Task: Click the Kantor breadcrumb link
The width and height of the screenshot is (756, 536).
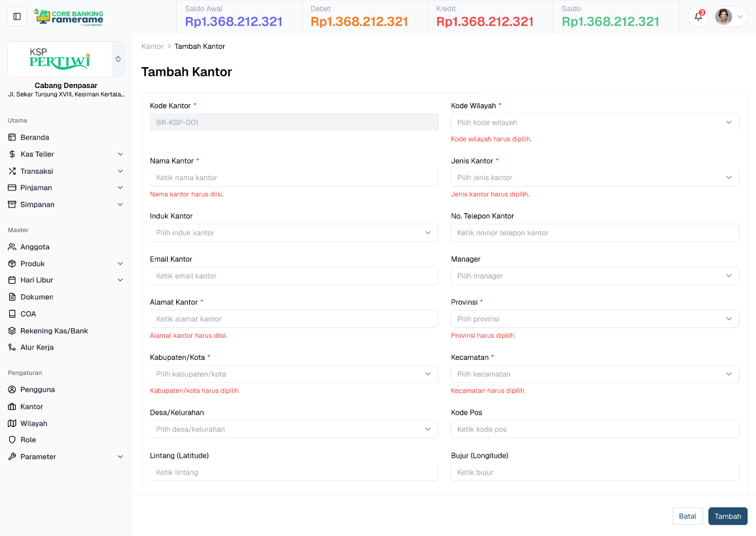Action: coord(152,46)
